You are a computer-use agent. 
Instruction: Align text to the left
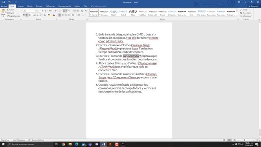coord(60,15)
